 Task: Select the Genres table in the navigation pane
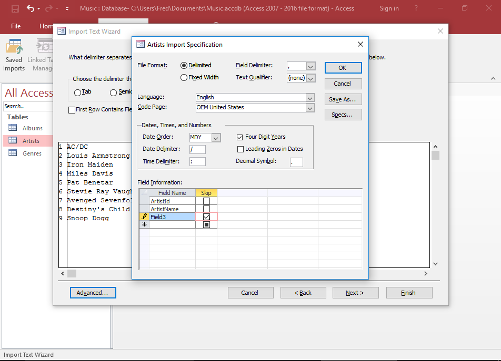point(32,153)
